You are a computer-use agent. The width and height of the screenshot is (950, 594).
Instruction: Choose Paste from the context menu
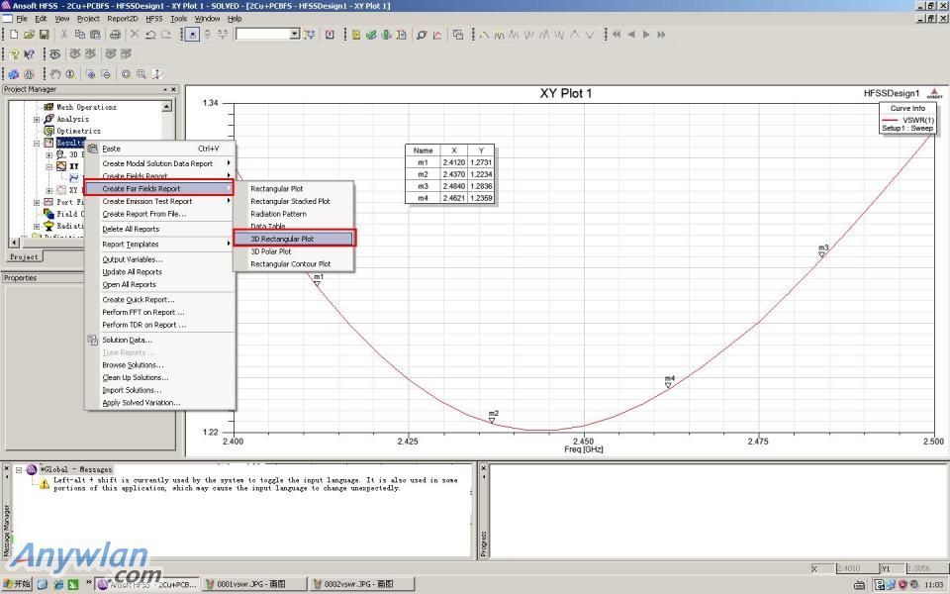pos(159,148)
